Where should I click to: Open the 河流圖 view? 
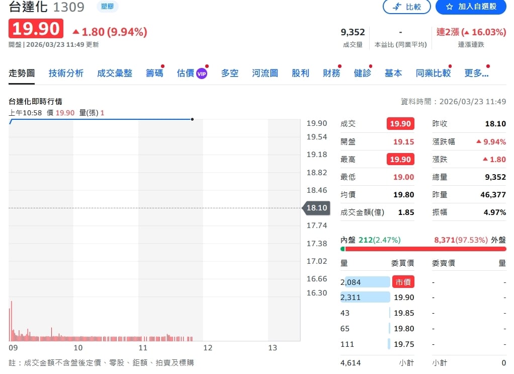pyautogui.click(x=265, y=72)
